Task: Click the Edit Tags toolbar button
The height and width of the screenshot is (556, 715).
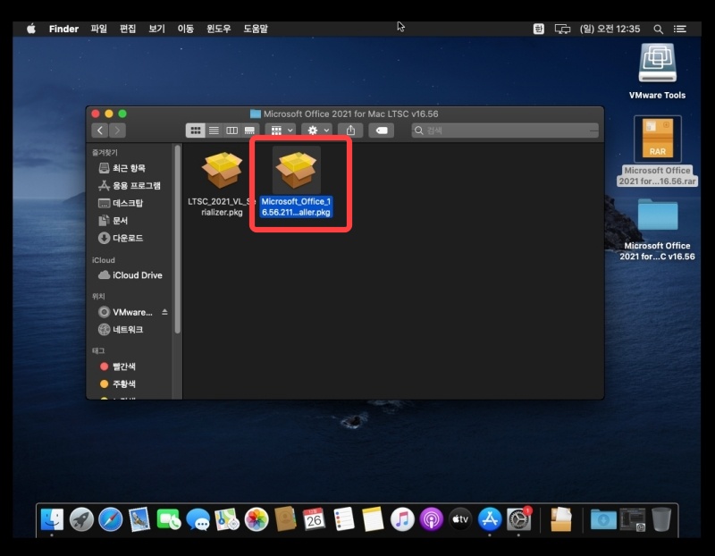Action: [382, 131]
